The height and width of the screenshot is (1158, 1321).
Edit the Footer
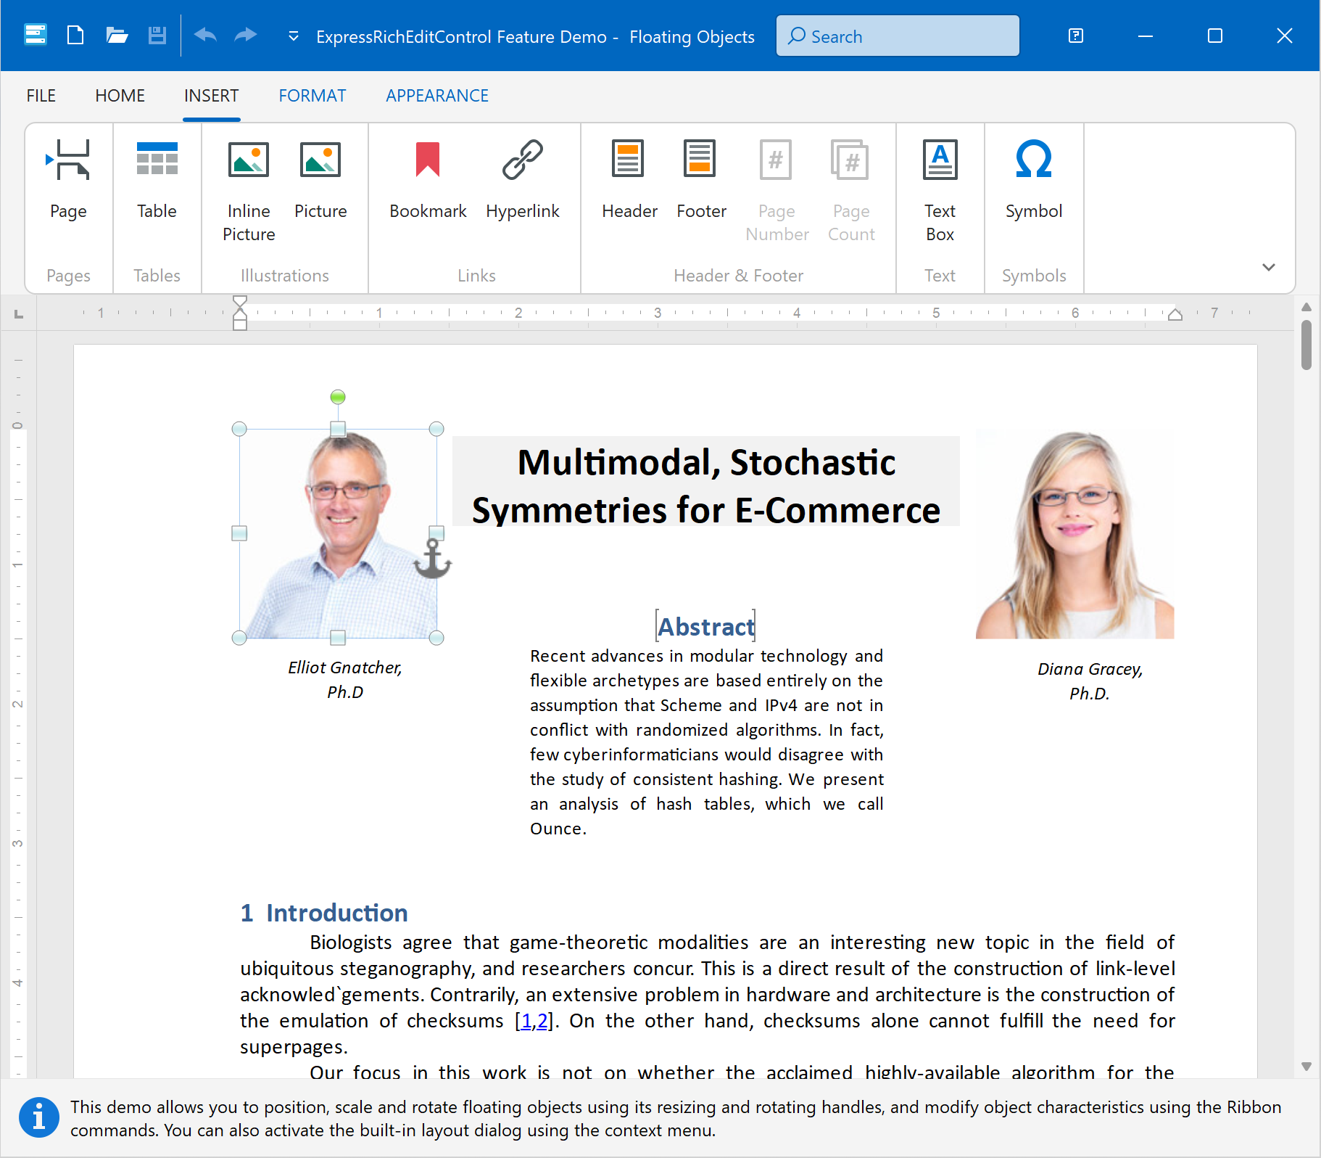tap(701, 181)
